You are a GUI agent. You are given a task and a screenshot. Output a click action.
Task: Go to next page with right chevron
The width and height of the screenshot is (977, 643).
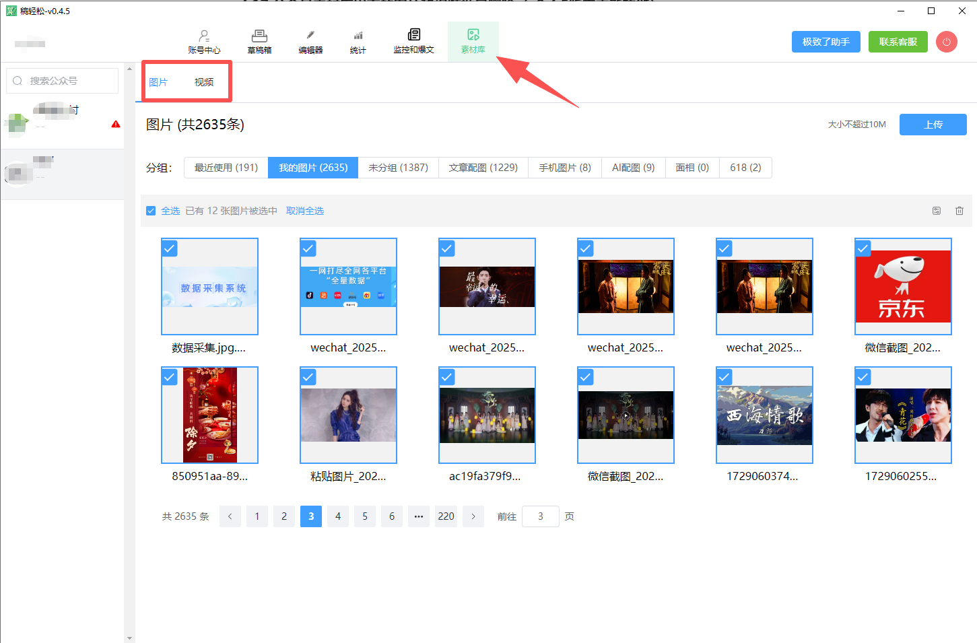coord(473,516)
